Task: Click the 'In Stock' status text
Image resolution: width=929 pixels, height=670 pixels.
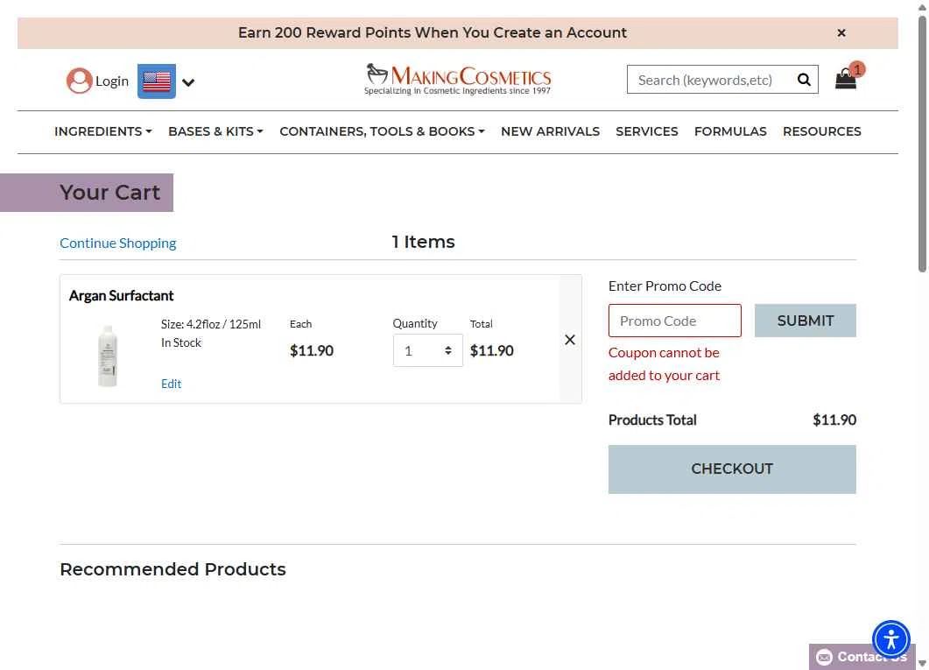Action: click(181, 343)
